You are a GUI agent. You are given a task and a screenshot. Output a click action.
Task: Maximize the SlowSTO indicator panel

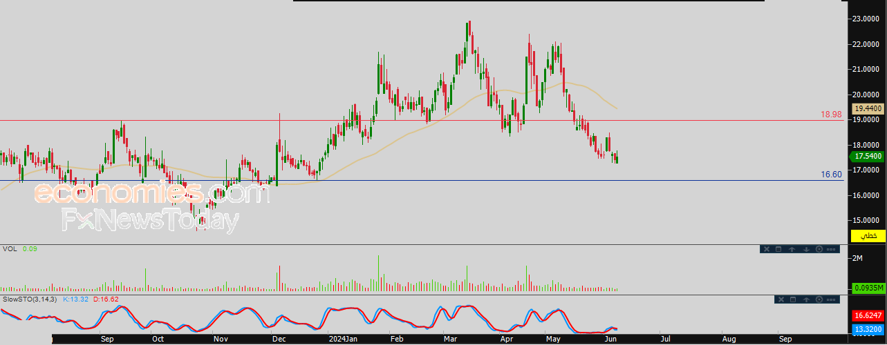click(793, 299)
